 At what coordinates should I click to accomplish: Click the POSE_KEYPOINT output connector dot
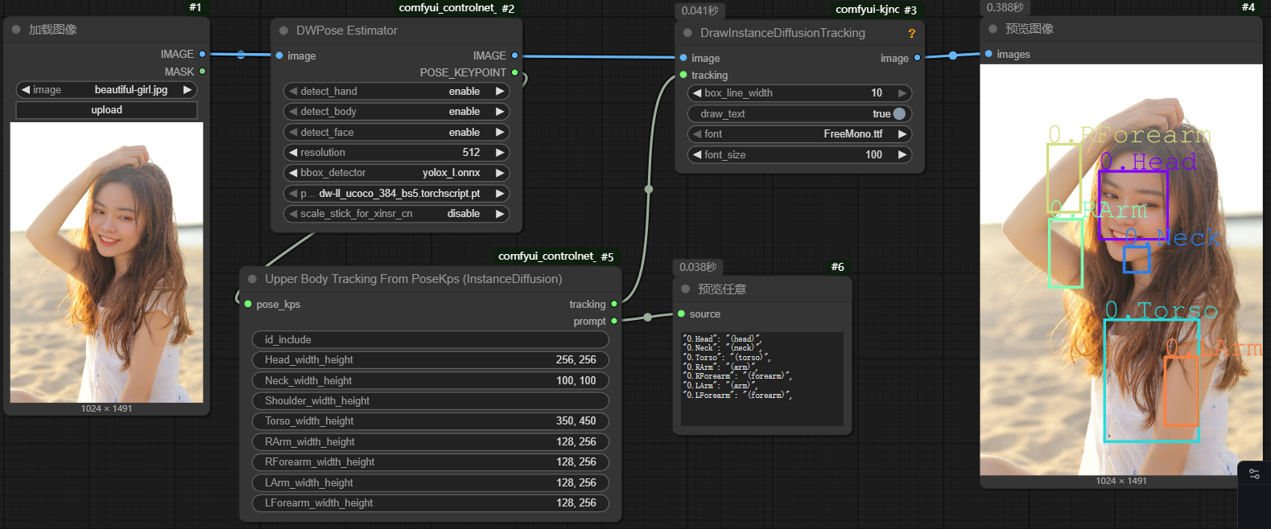[515, 72]
